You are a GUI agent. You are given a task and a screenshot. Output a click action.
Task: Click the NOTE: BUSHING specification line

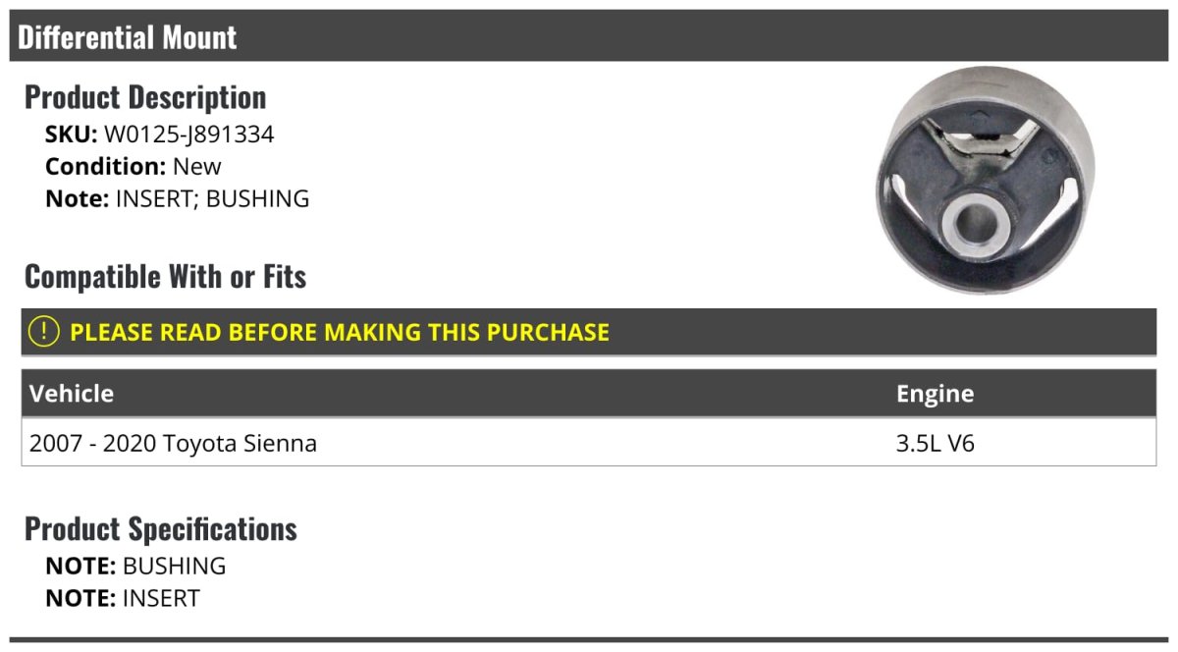pyautogui.click(x=135, y=566)
